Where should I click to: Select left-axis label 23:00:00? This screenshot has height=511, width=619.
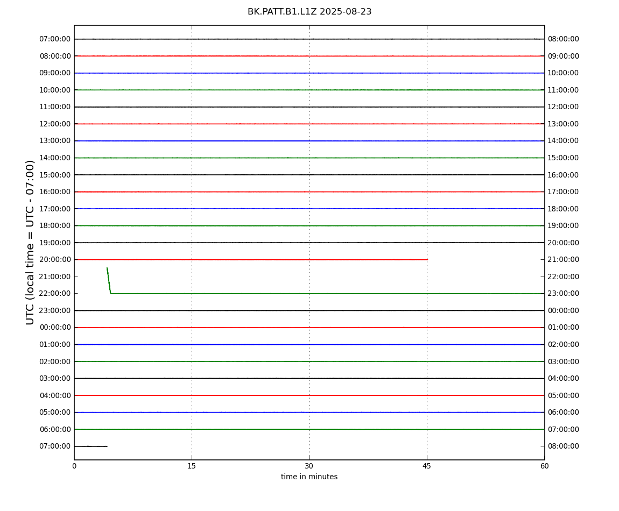point(55,310)
